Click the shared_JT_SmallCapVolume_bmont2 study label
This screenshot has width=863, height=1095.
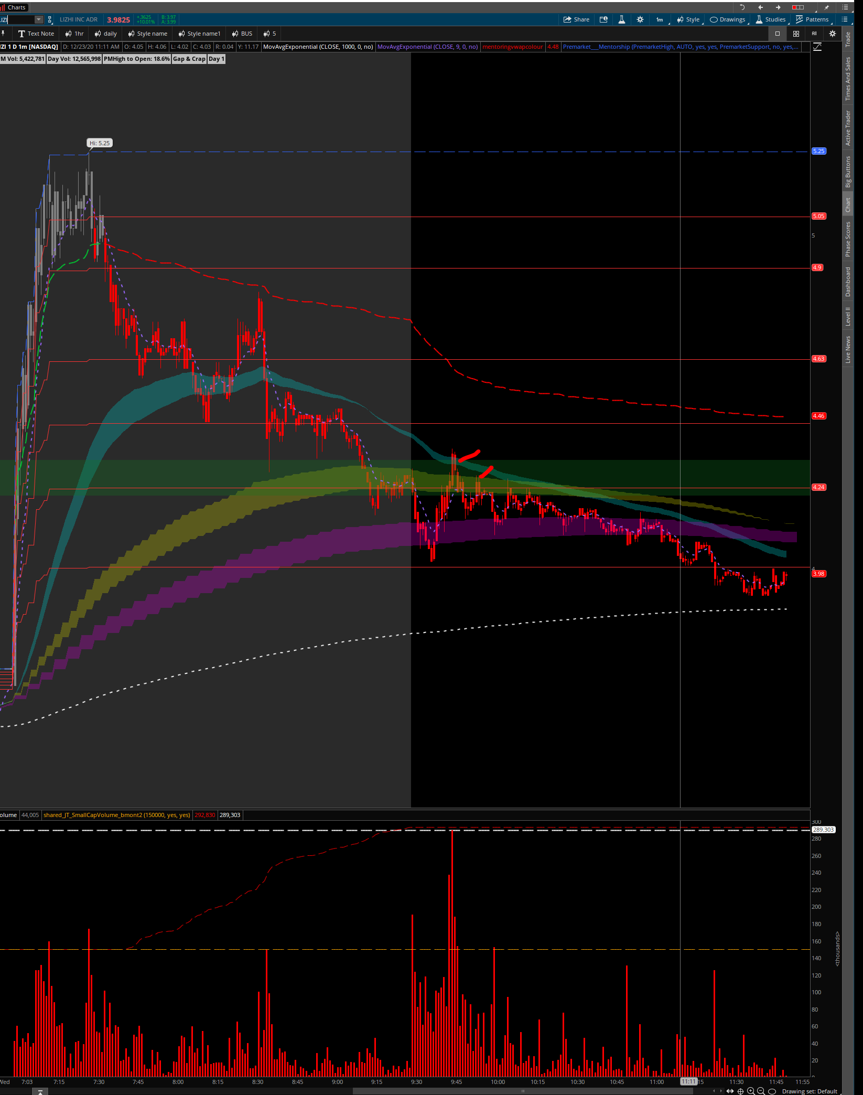[117, 815]
